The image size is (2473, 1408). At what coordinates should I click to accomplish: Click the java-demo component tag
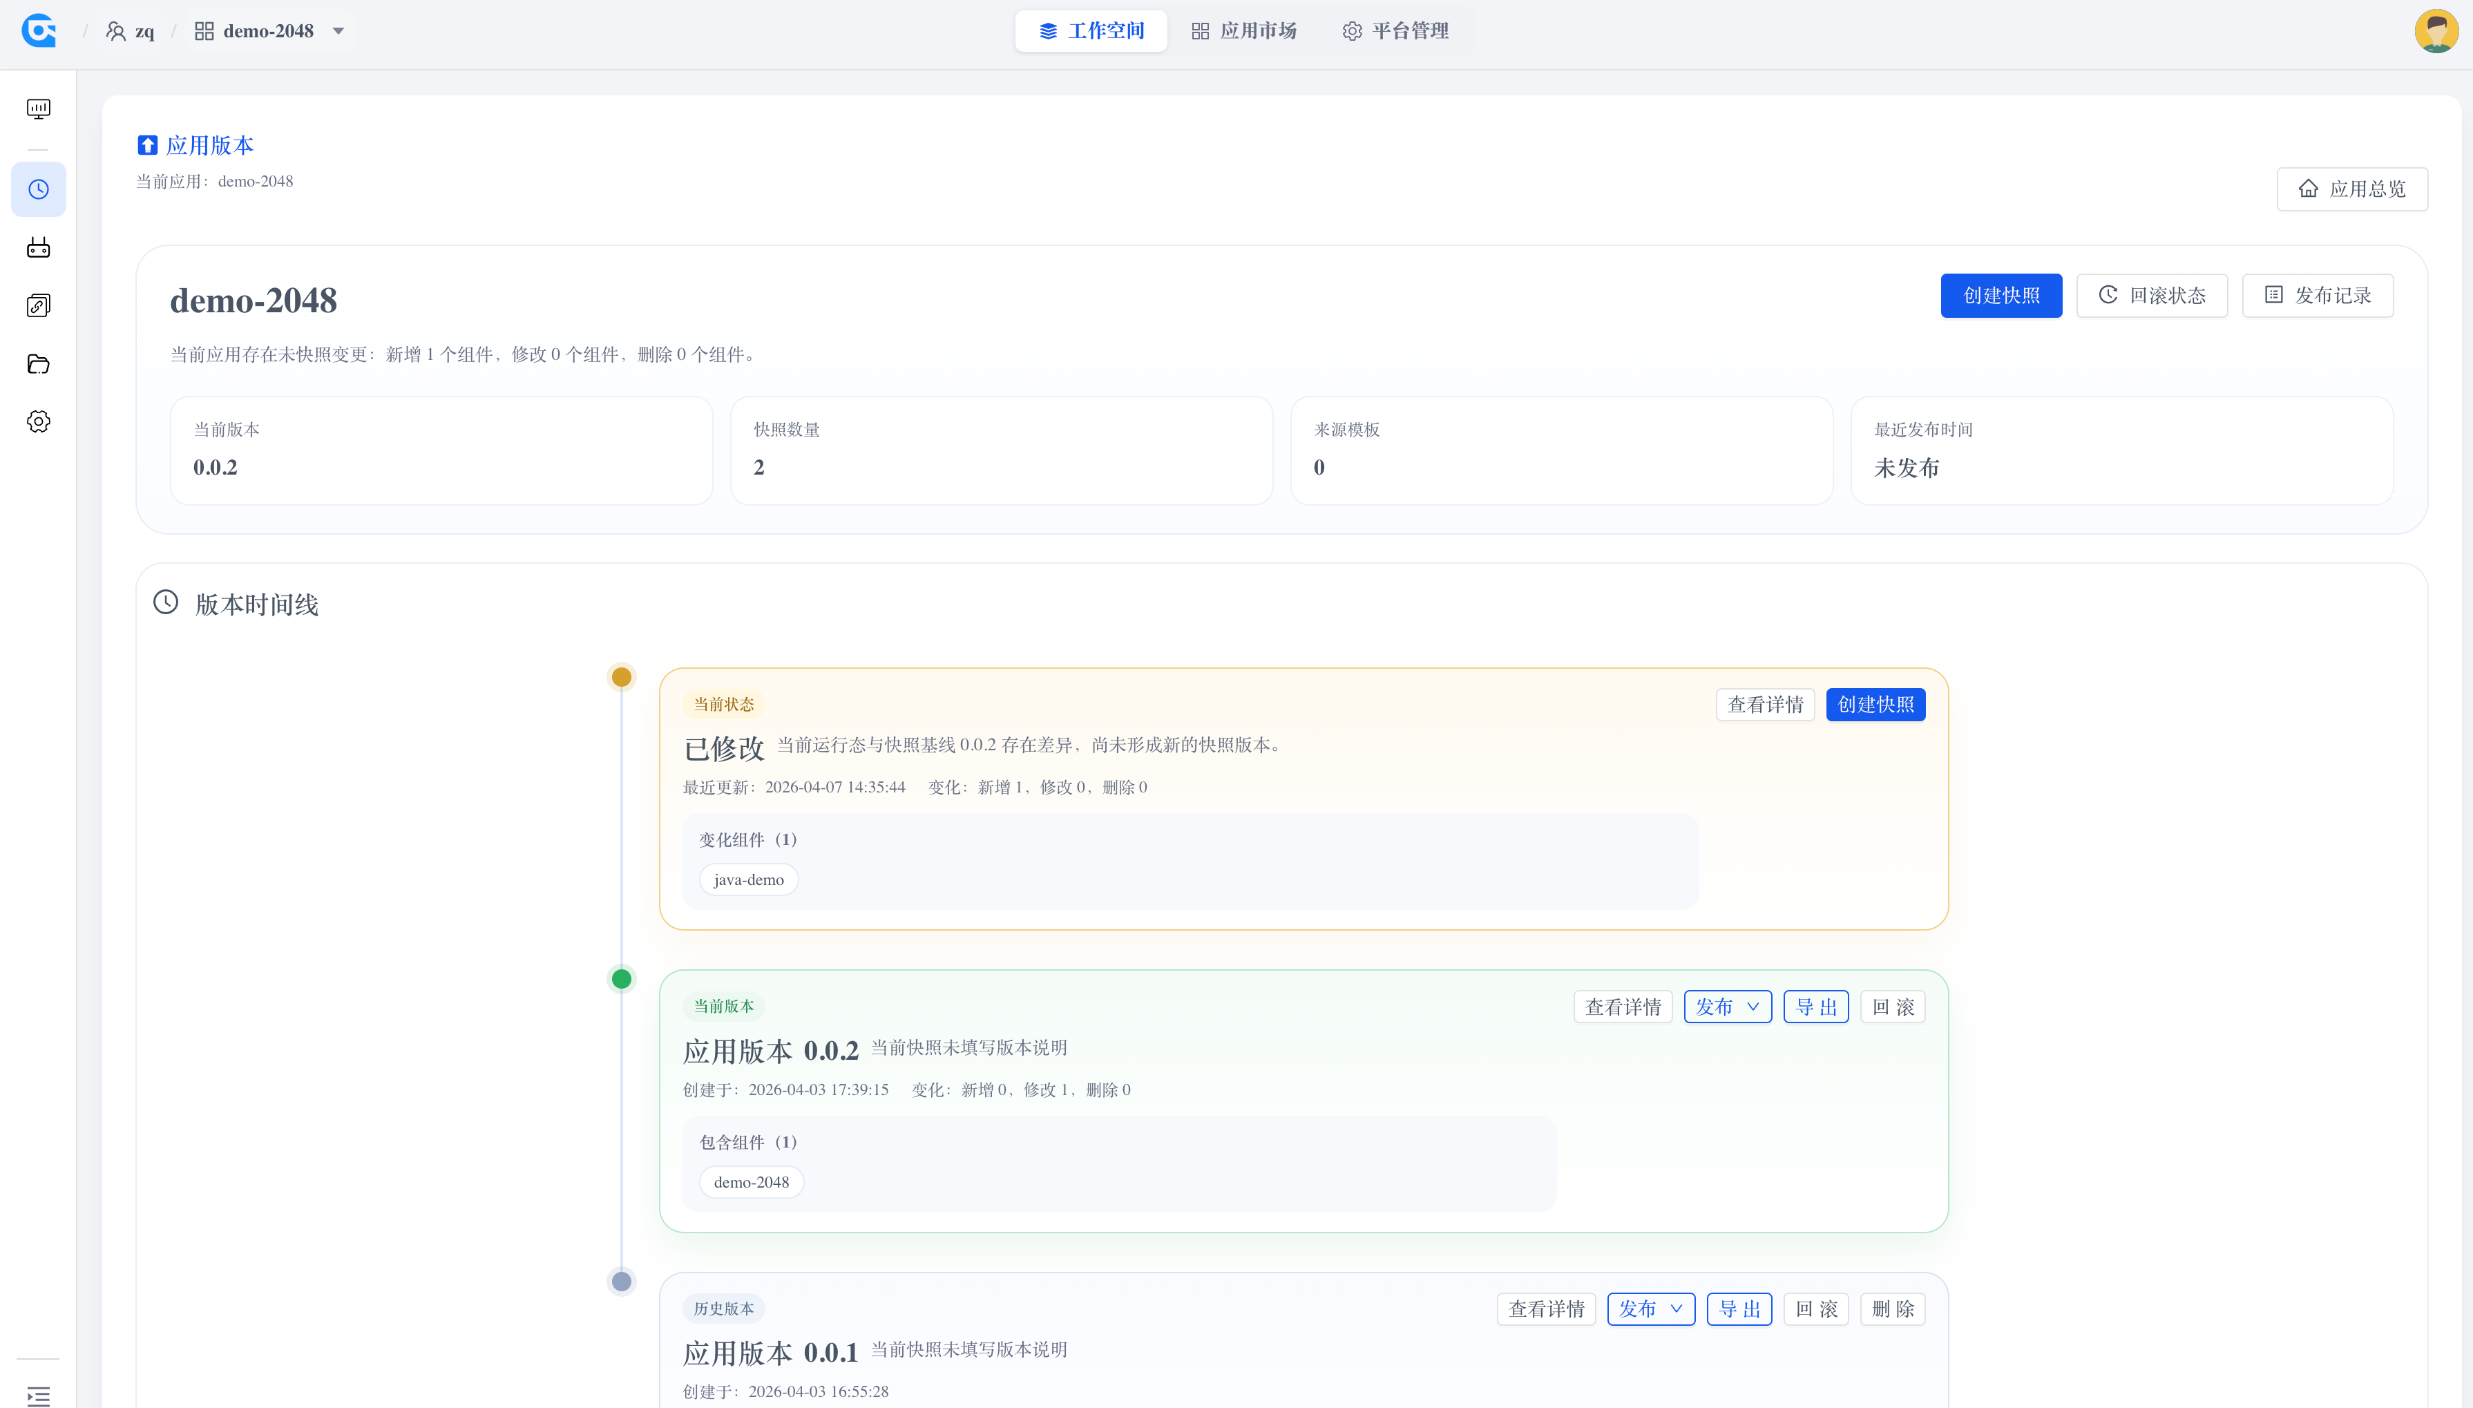click(748, 880)
